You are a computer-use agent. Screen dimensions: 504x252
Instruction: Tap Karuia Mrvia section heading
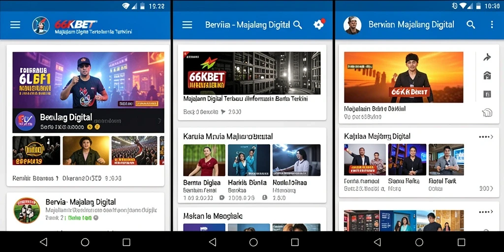[x=228, y=136]
